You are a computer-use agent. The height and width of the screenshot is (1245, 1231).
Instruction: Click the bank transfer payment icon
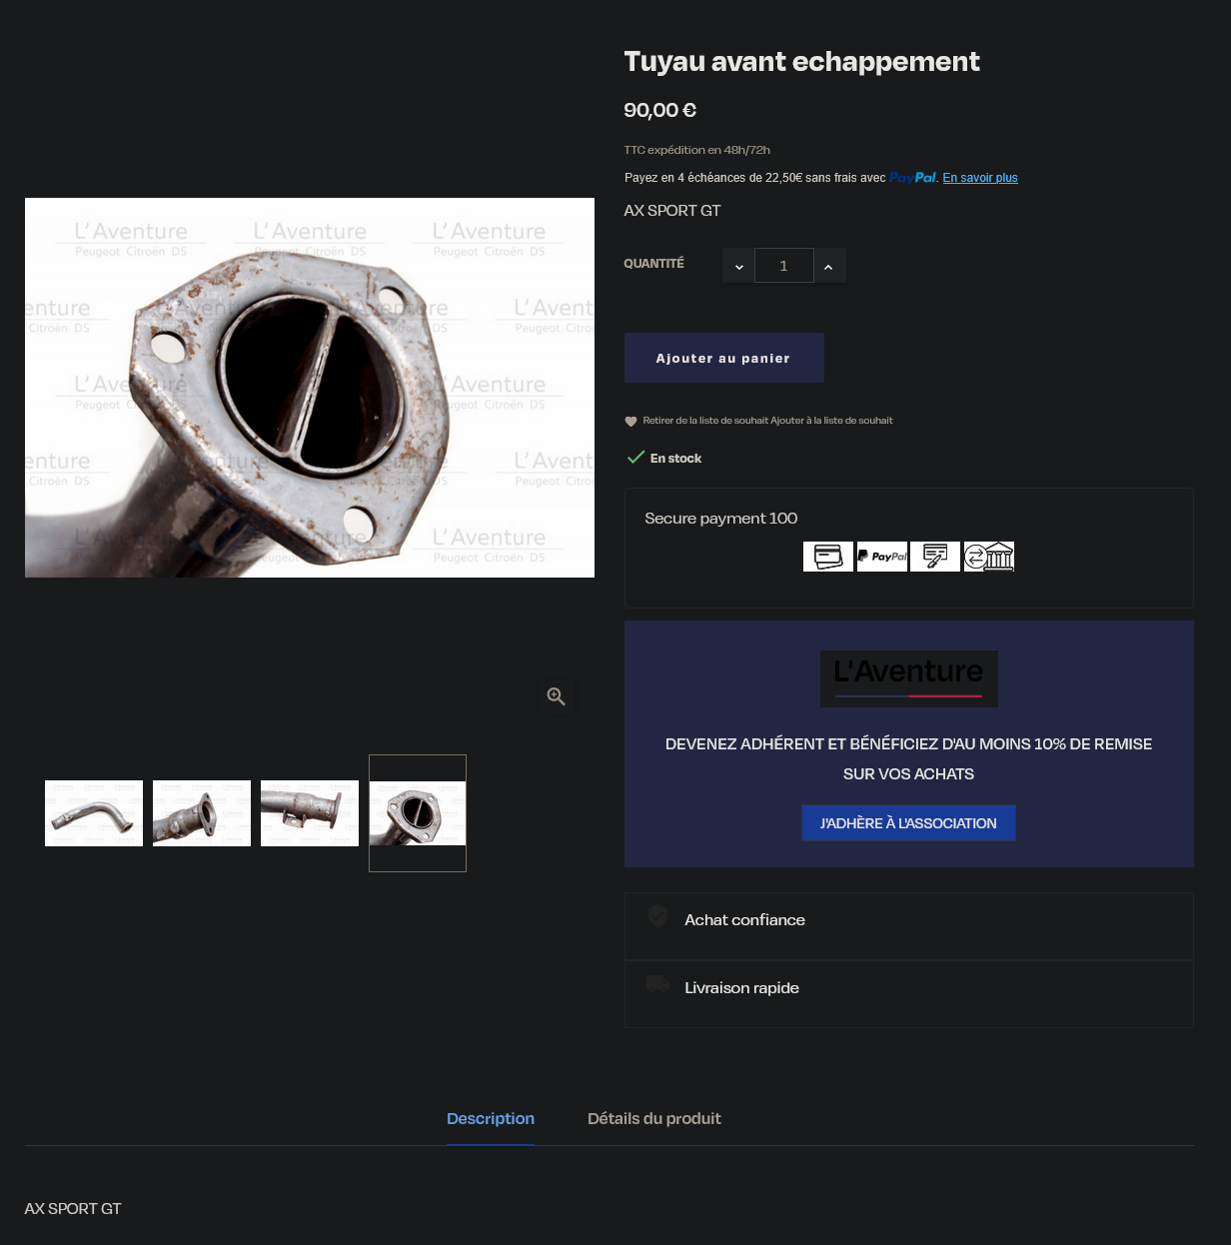pos(989,557)
